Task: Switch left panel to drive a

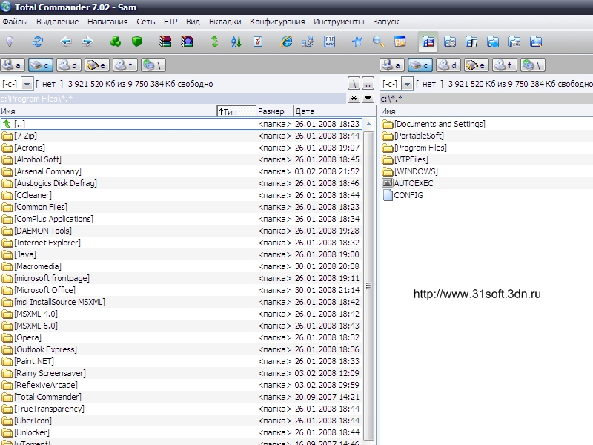Action: coord(13,65)
